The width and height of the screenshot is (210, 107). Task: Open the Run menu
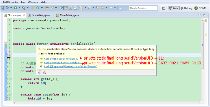23,3
